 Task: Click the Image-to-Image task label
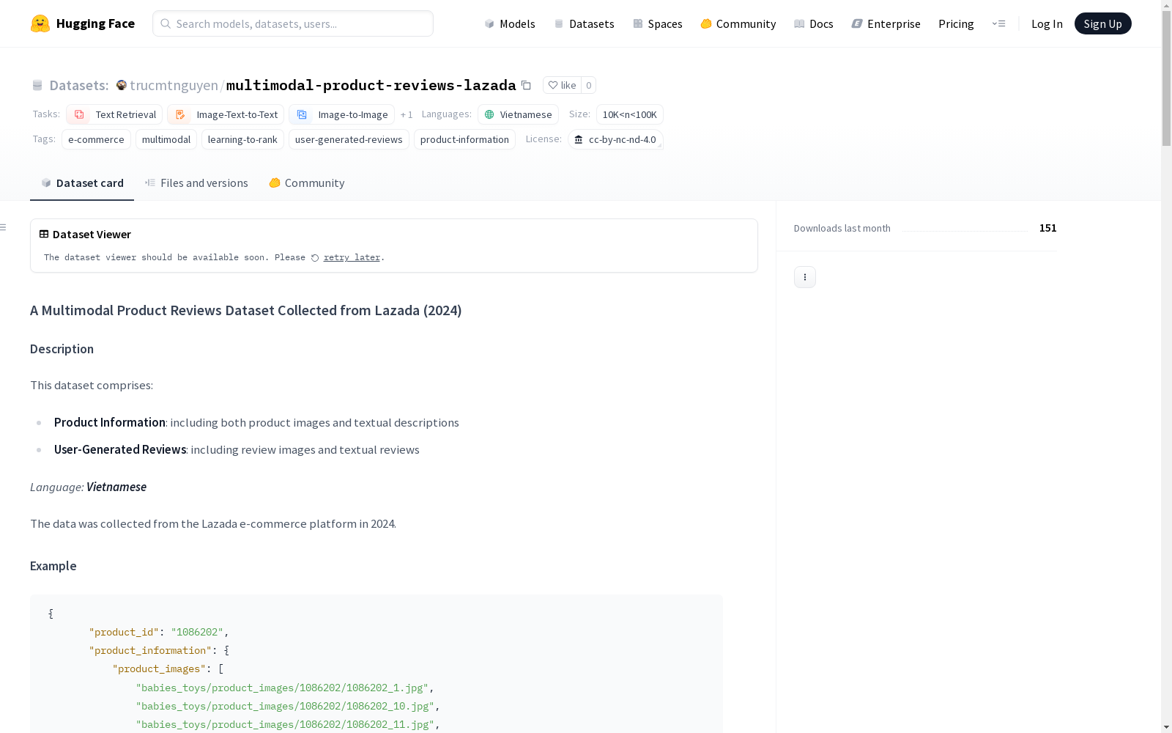tap(353, 114)
